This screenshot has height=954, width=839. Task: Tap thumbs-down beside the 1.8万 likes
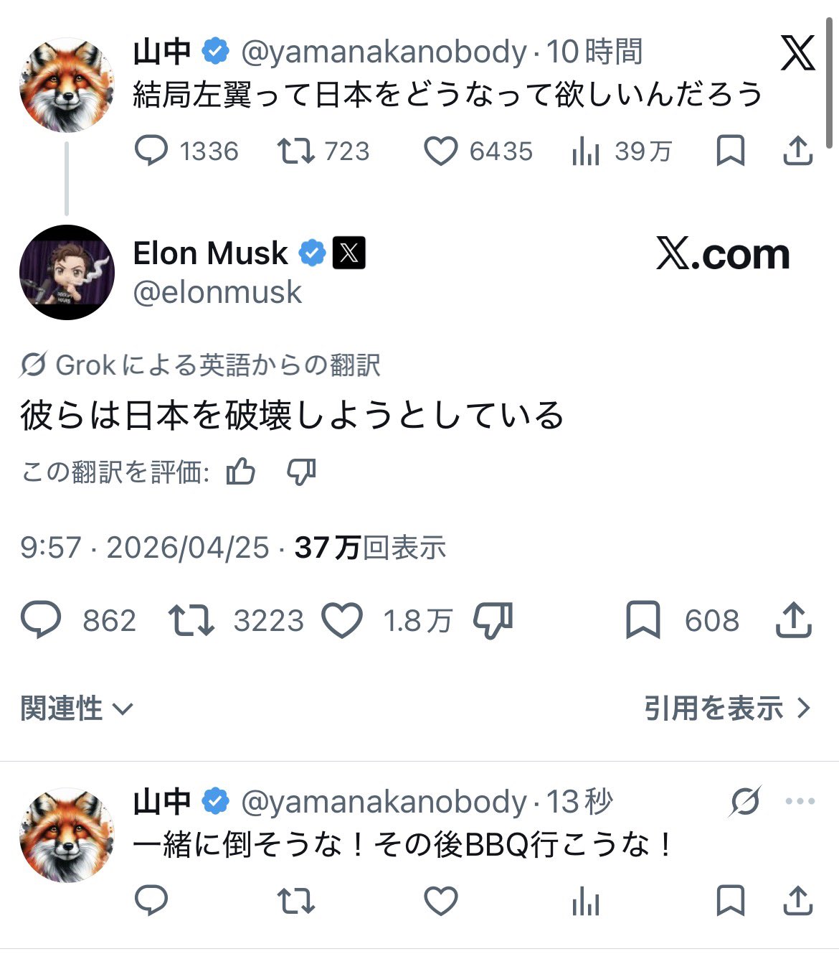pos(493,621)
